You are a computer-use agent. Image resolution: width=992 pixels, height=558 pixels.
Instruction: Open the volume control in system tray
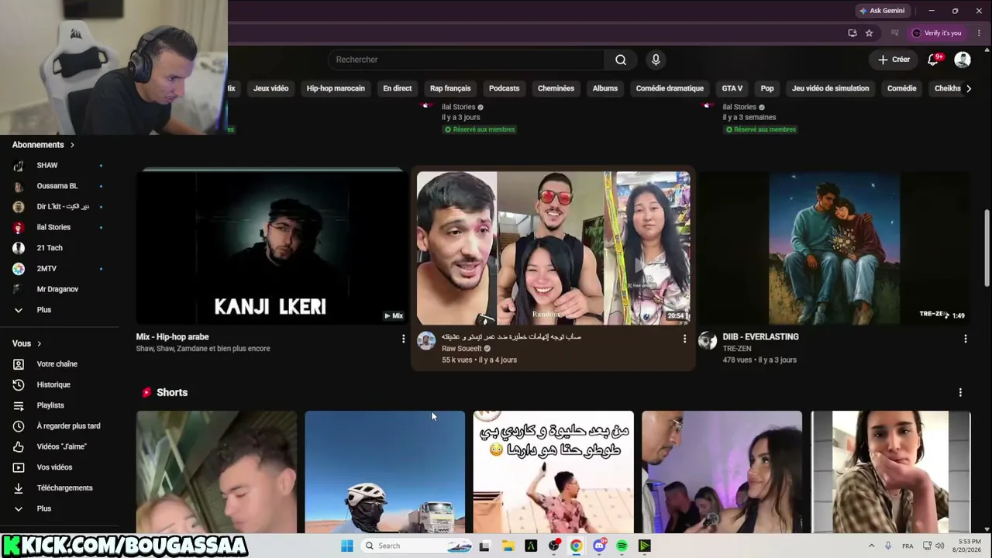(939, 546)
